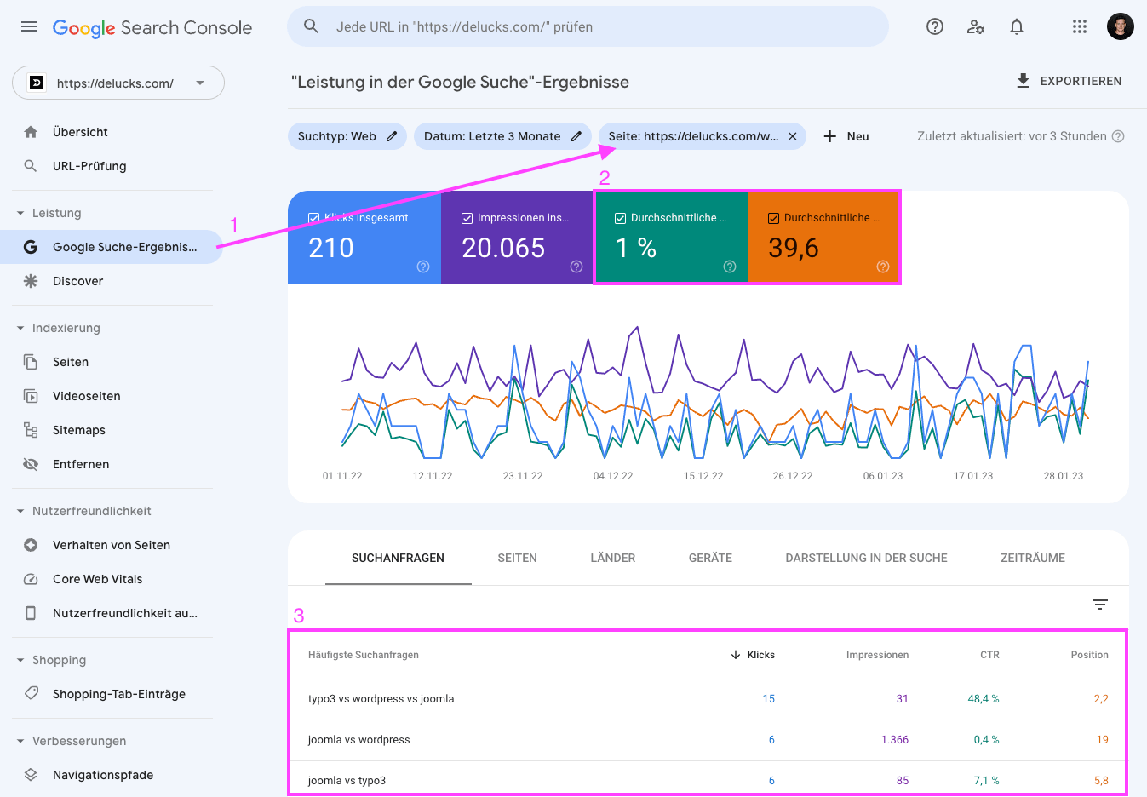
Task: Collapse the Indexierung section
Action: (x=20, y=328)
